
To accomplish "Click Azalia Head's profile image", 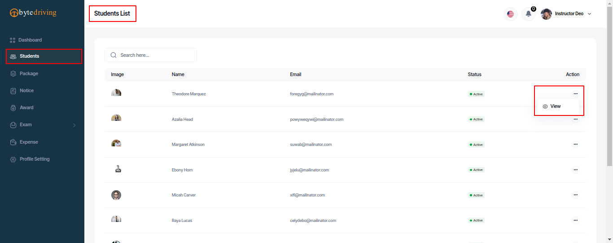I will [116, 118].
